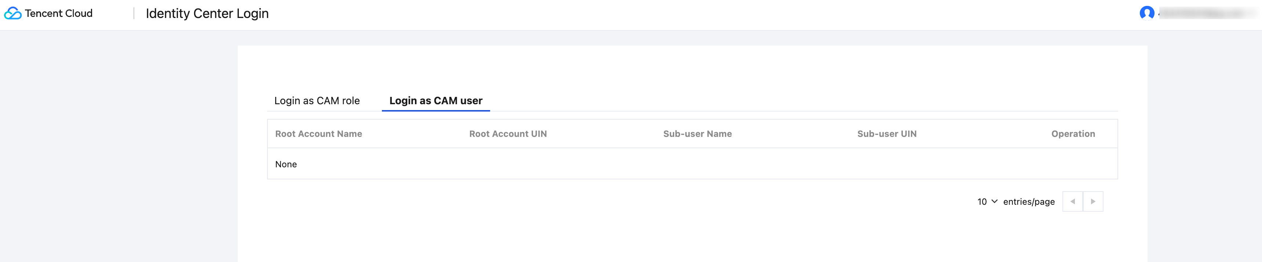Go to next page of entries
This screenshot has width=1262, height=262.
pyautogui.click(x=1093, y=201)
